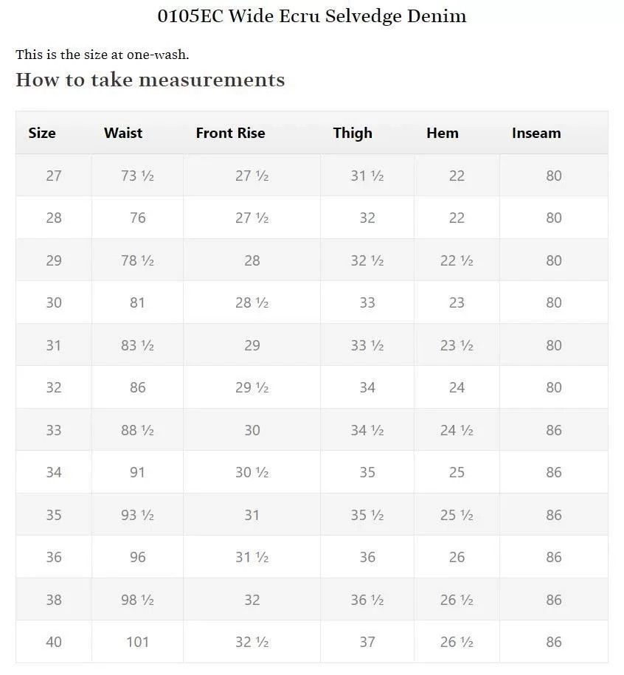Click waist value 101 for size 40

click(x=138, y=642)
